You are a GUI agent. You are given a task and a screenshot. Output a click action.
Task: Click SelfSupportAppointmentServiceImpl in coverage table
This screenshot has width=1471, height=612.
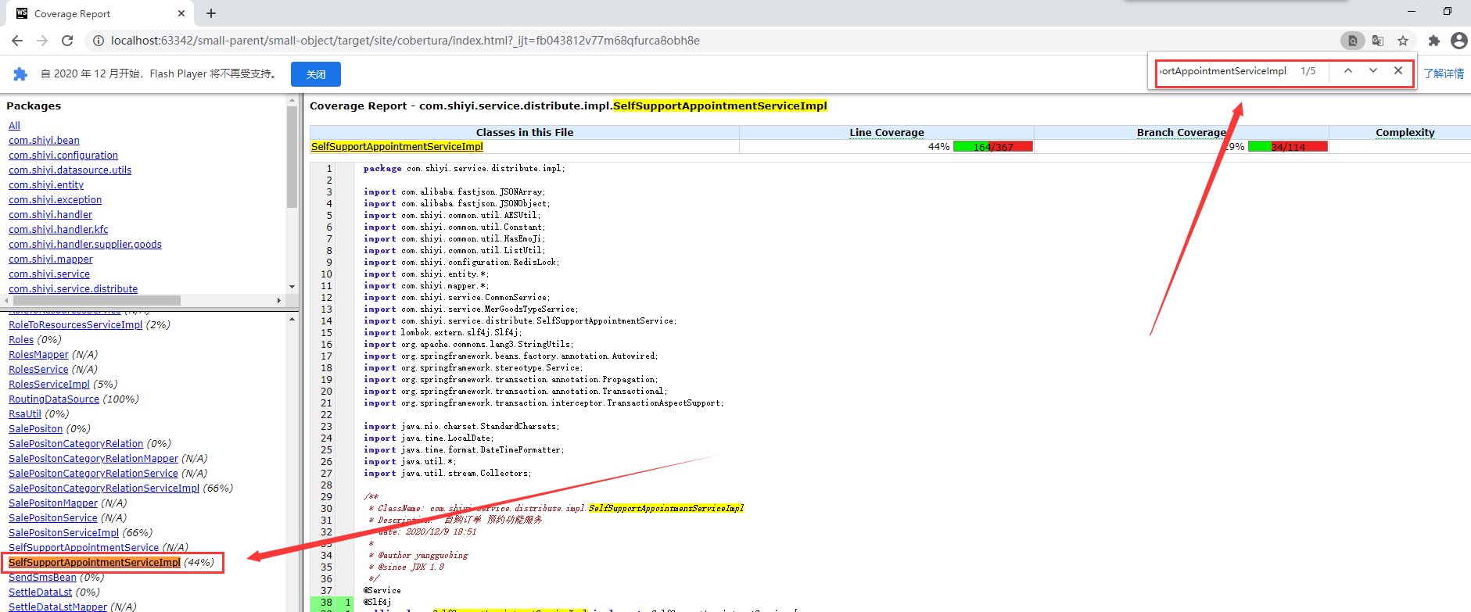[x=397, y=147]
